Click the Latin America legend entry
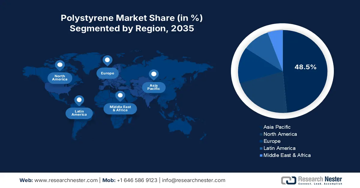This screenshot has width=360, height=188. pos(278,148)
